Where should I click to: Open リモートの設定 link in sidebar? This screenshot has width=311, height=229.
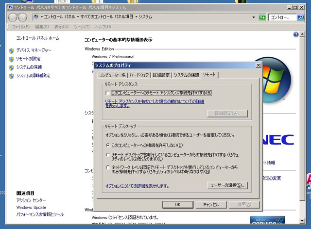click(28, 59)
